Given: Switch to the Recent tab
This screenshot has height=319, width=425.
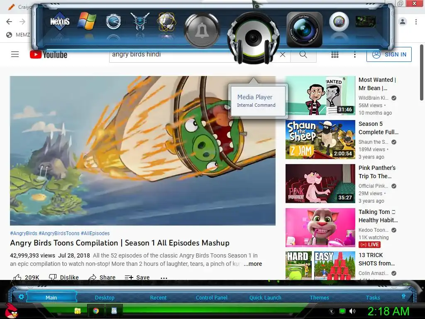Looking at the screenshot, I should pyautogui.click(x=158, y=297).
